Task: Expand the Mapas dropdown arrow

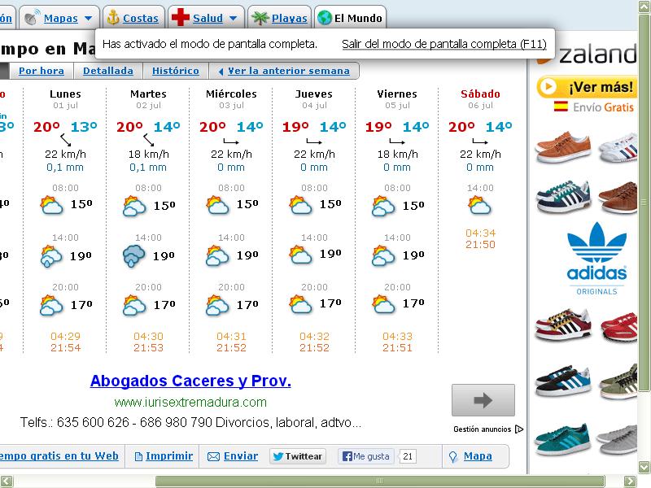Action: click(x=88, y=18)
